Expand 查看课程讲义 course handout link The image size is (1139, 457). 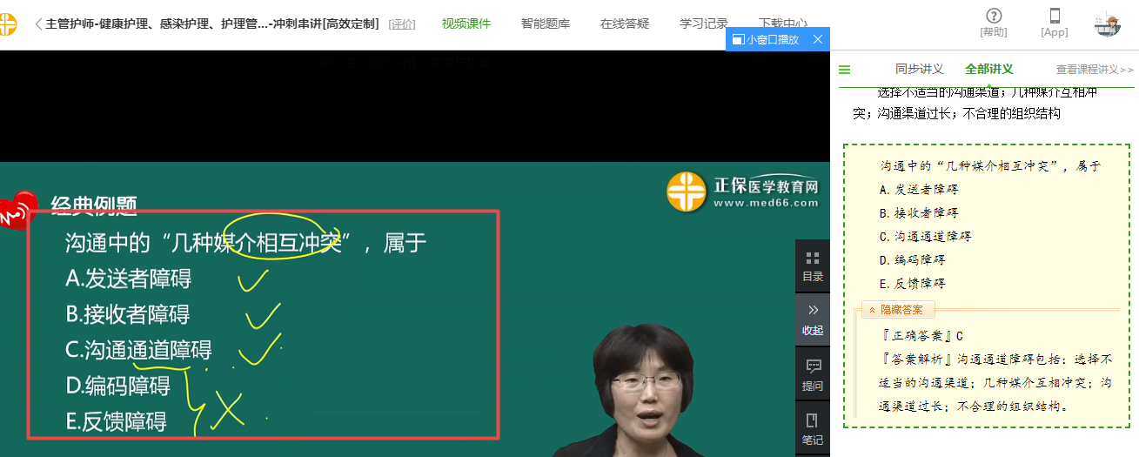coord(1095,70)
